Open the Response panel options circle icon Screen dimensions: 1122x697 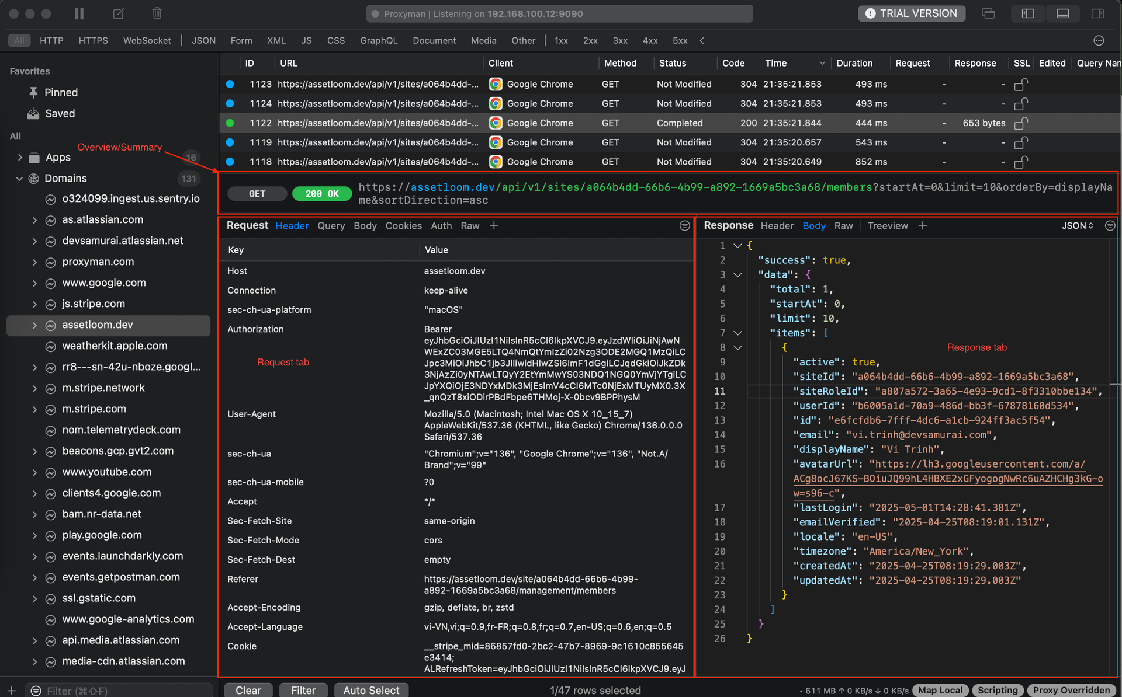(x=1110, y=226)
